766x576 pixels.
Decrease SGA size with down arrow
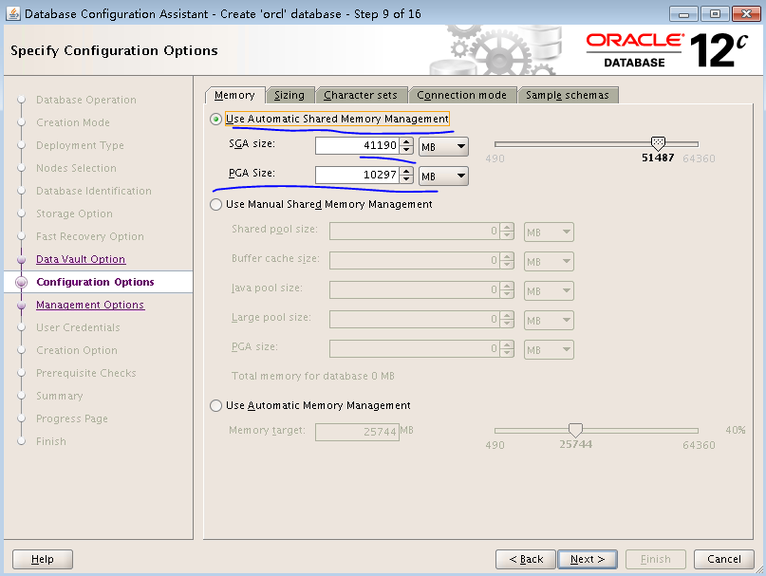click(x=406, y=150)
